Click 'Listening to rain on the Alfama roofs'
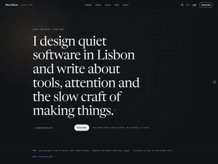The height and width of the screenshot is (164, 218). 153,151
